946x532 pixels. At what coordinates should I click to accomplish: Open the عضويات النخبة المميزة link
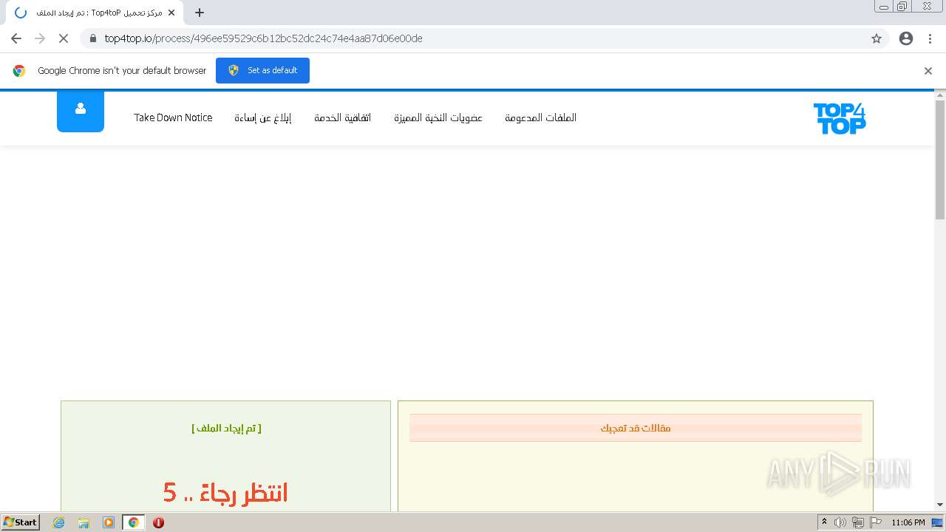tap(438, 117)
